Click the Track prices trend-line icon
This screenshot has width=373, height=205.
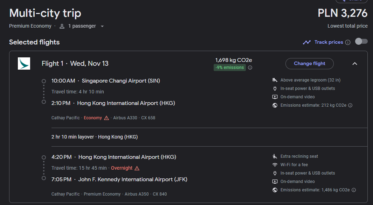pos(307,42)
